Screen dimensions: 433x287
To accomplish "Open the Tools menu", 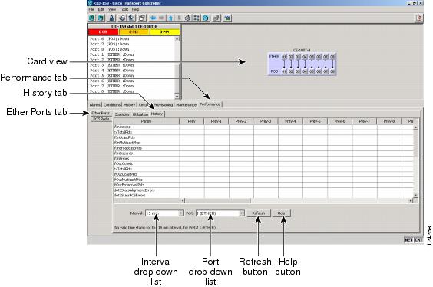I will (x=124, y=10).
